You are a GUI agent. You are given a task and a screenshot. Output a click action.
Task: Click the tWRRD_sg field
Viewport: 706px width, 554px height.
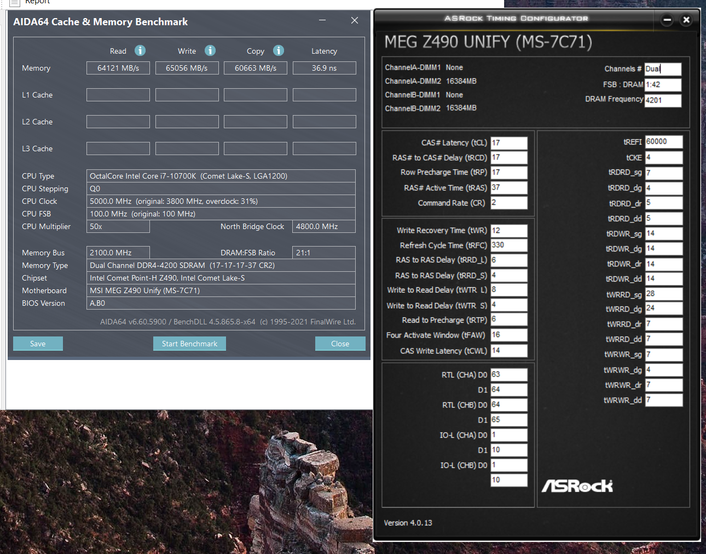click(664, 294)
